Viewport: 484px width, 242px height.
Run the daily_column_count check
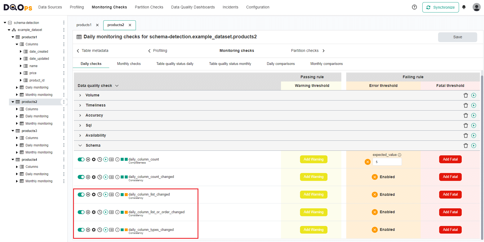tap(106, 159)
